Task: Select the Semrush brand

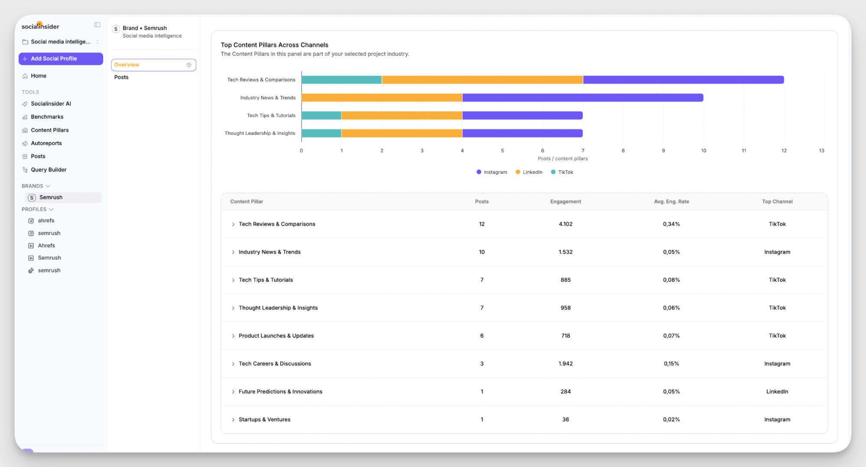Action: 63,198
